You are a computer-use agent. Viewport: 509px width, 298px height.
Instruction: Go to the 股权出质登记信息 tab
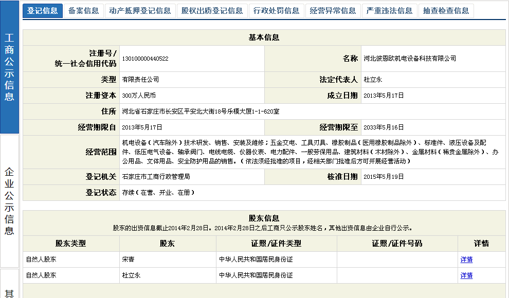point(212,11)
